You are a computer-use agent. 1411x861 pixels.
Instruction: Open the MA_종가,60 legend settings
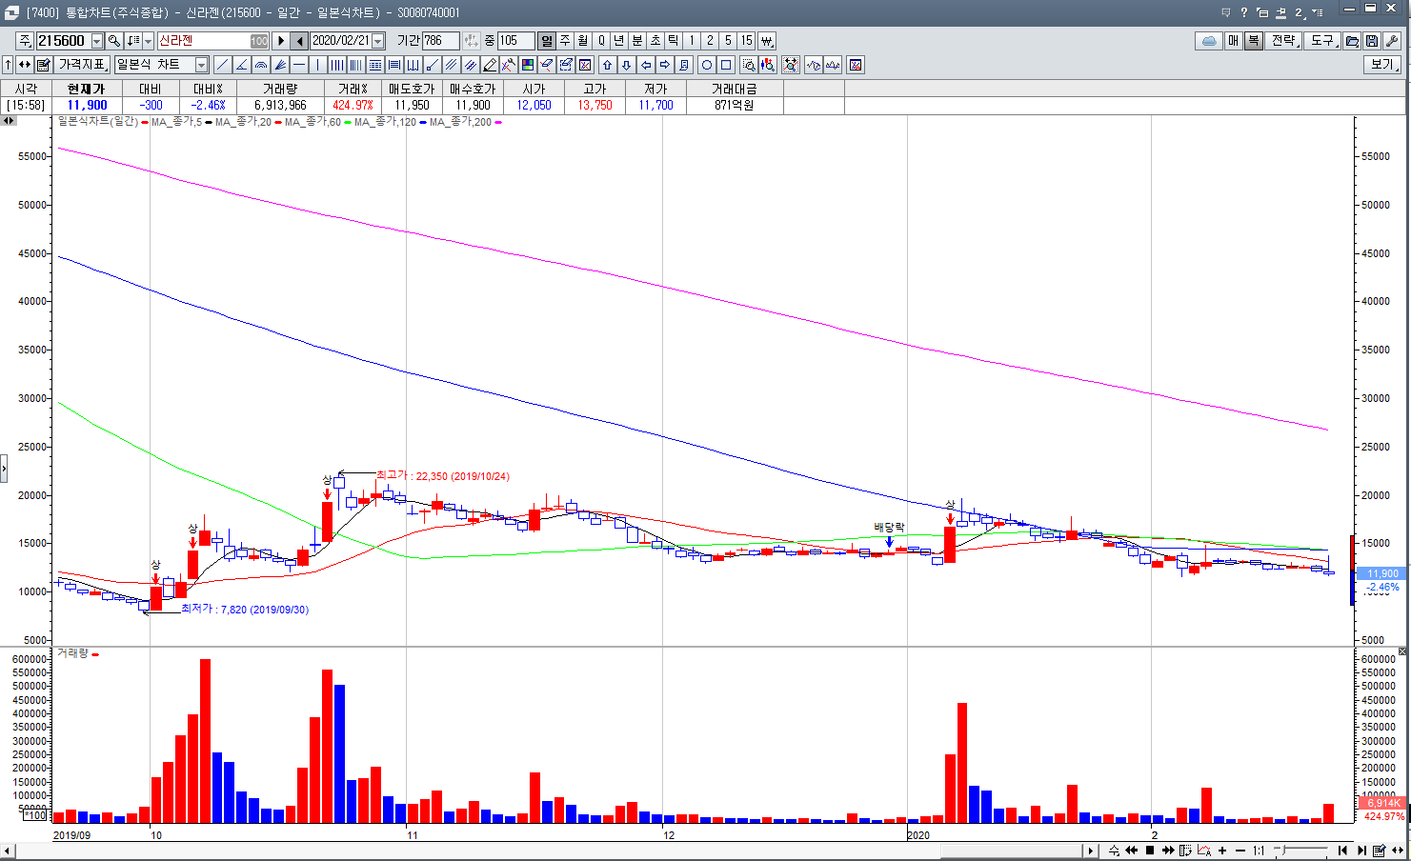pyautogui.click(x=313, y=122)
